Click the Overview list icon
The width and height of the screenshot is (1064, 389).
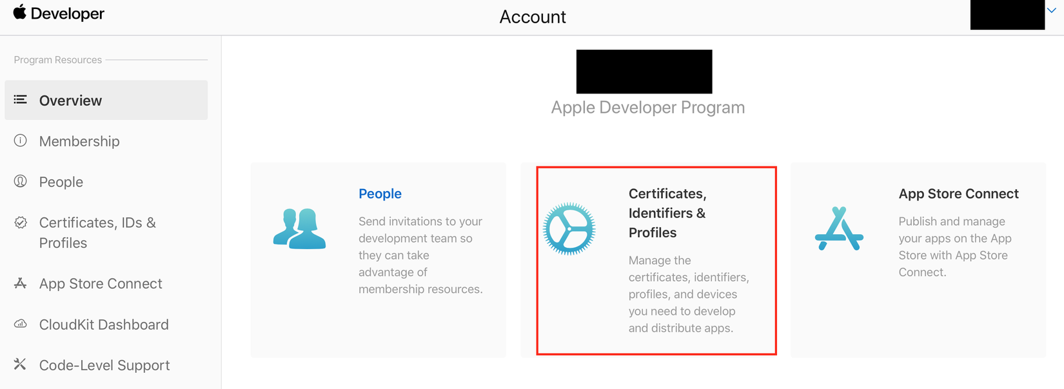(21, 100)
